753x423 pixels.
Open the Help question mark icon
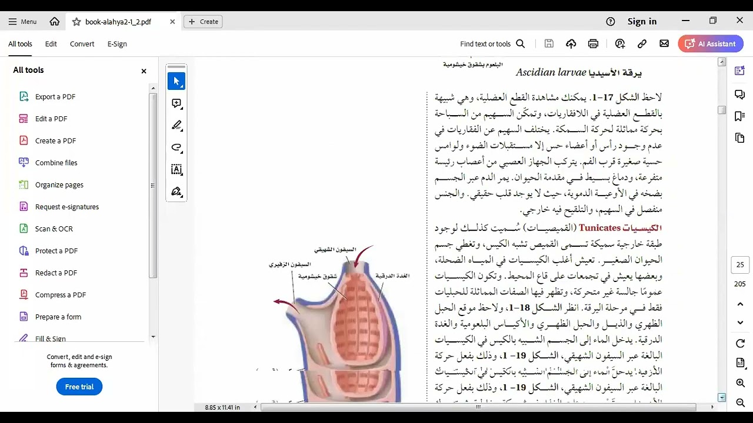(x=611, y=21)
